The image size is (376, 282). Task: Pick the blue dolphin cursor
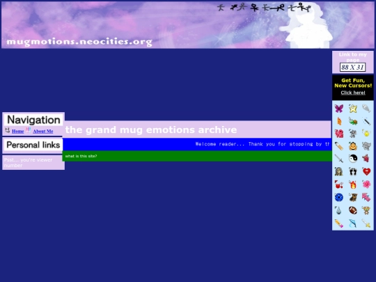pos(353,224)
